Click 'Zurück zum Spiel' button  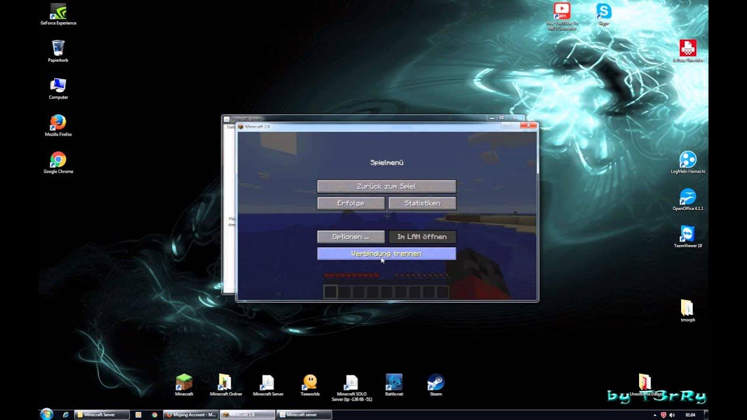[x=386, y=187]
